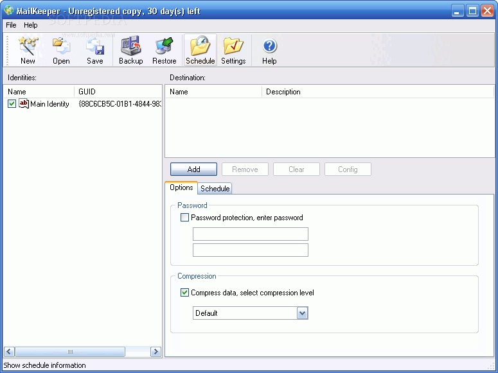
Task: Click the GUID column header
Action: [x=118, y=92]
